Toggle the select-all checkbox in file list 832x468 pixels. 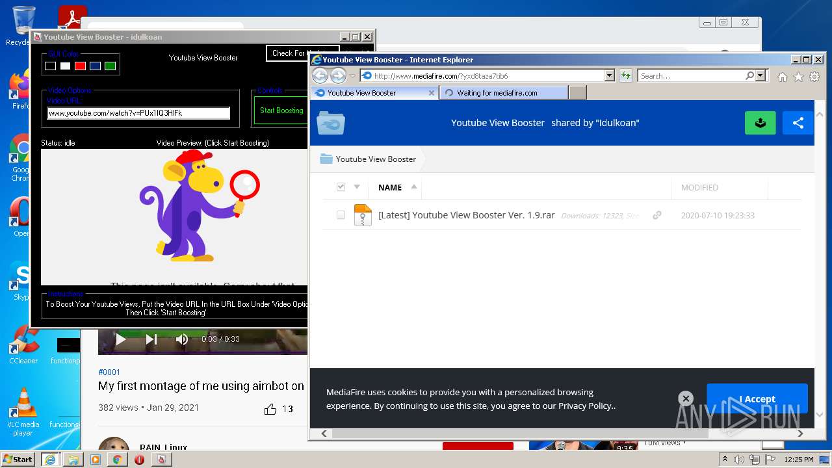coord(341,187)
